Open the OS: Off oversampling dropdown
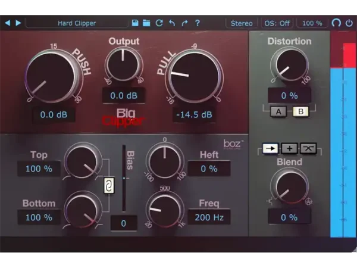Screen dimensions: 357x268 pyautogui.click(x=277, y=23)
